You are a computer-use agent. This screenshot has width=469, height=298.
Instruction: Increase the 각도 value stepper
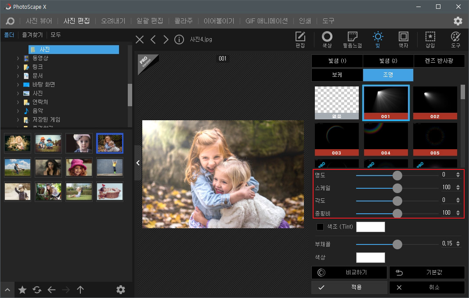458,198
